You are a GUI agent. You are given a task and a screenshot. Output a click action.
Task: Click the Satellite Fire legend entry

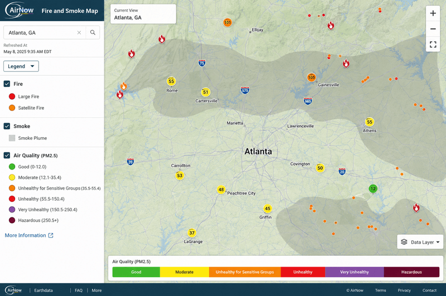(26, 108)
